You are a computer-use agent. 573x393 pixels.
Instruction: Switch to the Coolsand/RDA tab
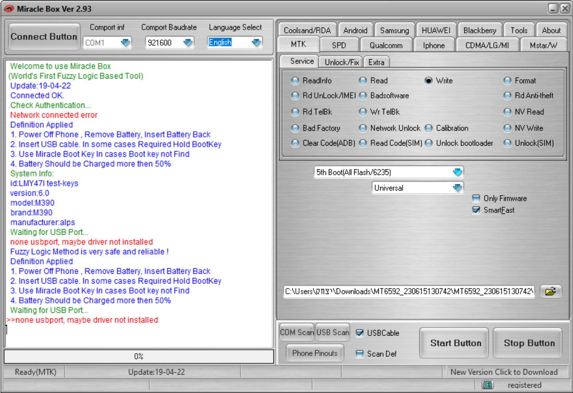pyautogui.click(x=307, y=30)
